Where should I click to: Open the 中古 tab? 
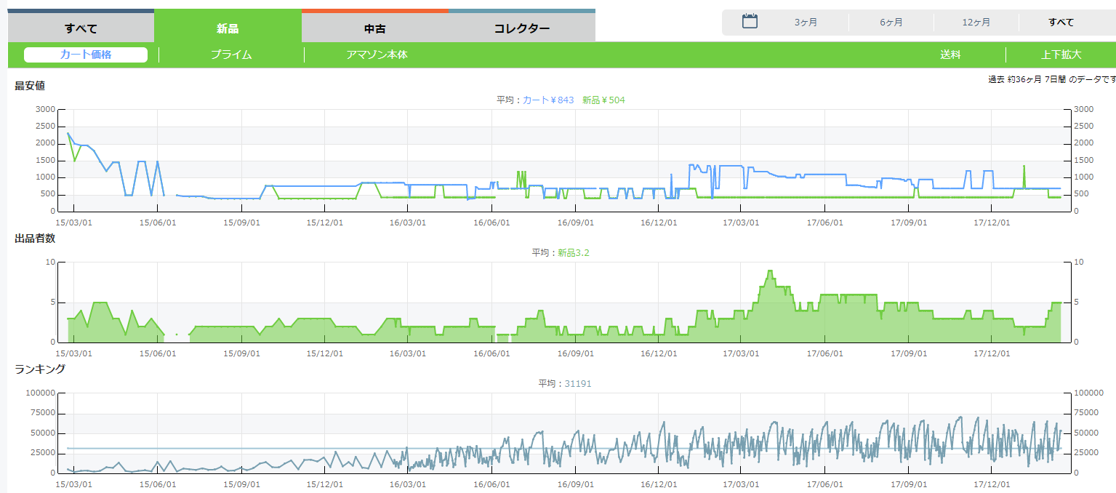pos(375,28)
